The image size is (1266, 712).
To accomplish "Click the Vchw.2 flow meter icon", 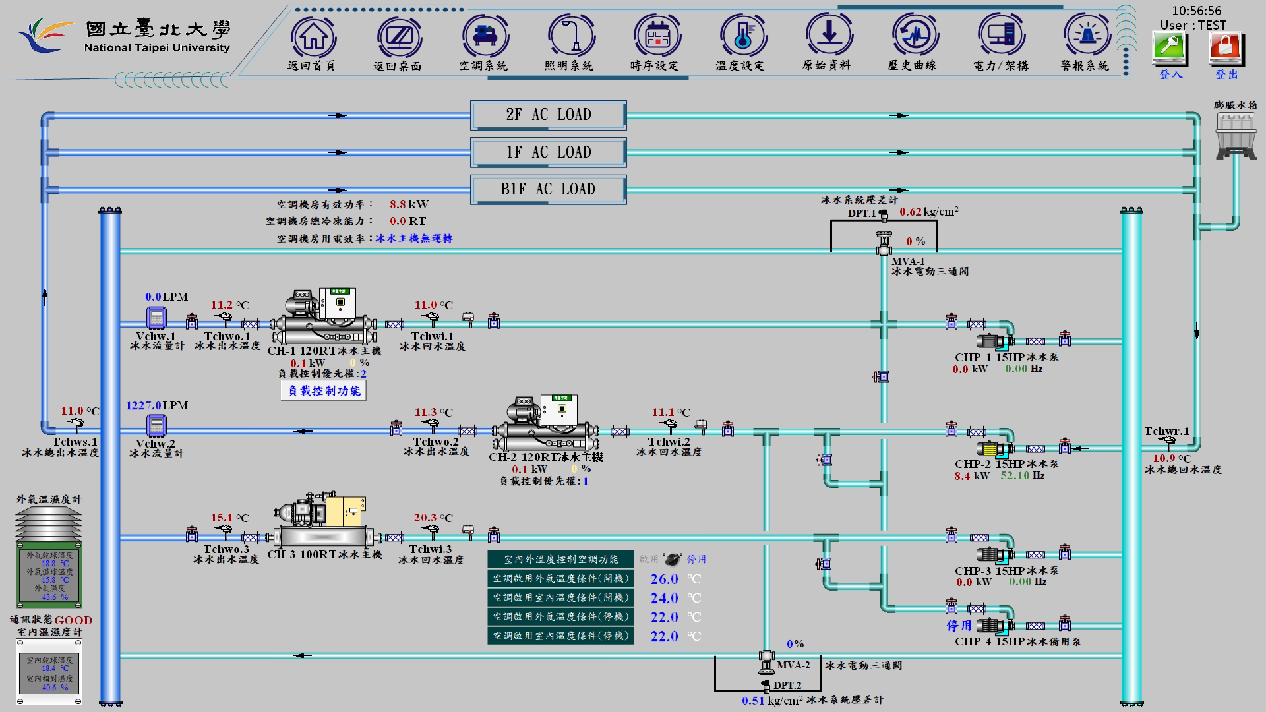I will point(156,426).
